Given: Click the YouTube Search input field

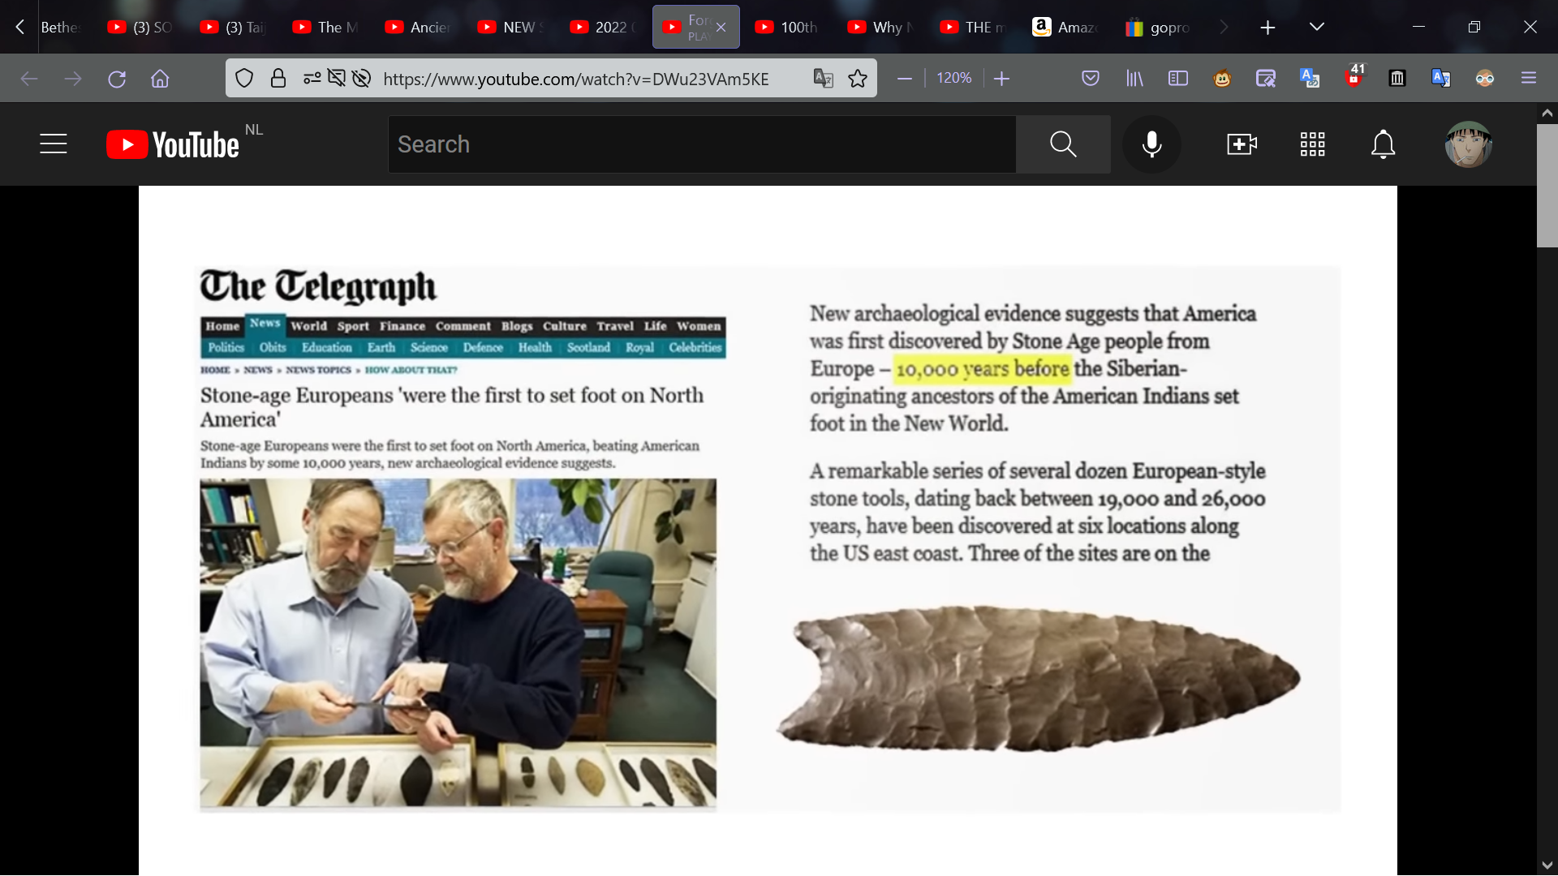Looking at the screenshot, I should 701,144.
